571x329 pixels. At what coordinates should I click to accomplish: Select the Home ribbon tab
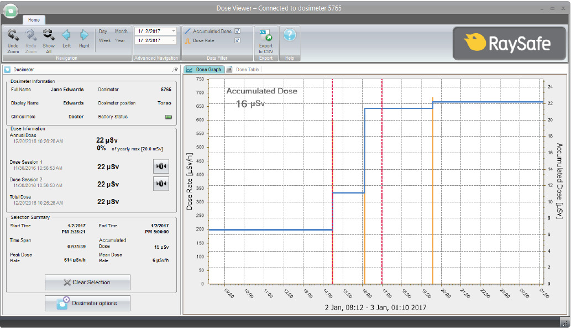[x=34, y=20]
